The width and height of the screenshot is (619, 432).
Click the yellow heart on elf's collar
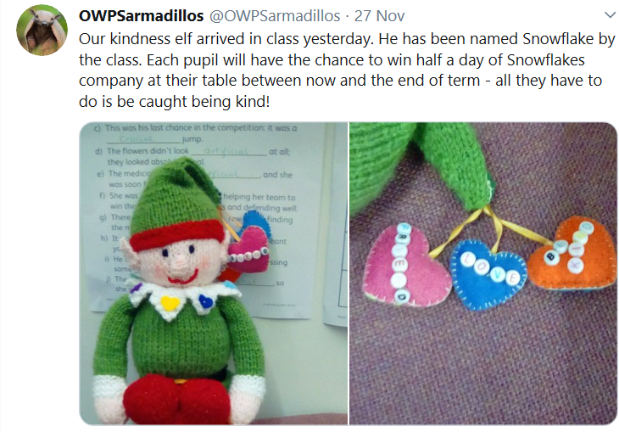[x=170, y=303]
